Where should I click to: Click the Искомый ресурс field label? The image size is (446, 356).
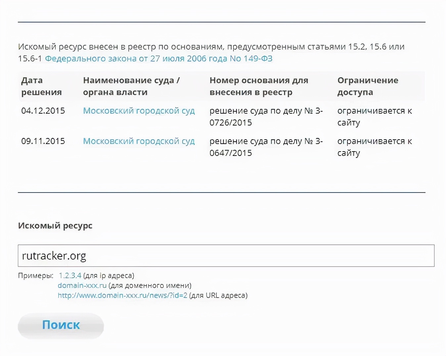point(55,226)
